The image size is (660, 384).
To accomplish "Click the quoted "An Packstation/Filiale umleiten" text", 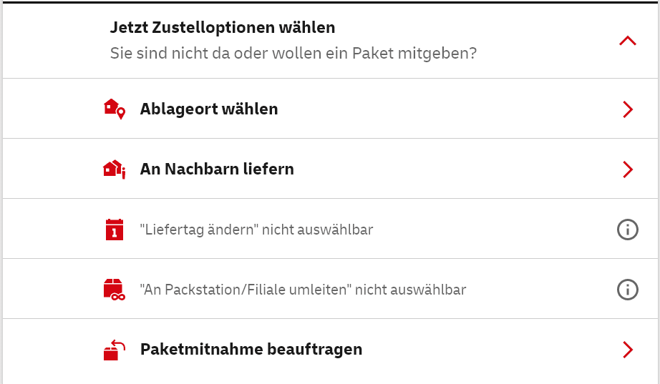I will (246, 290).
